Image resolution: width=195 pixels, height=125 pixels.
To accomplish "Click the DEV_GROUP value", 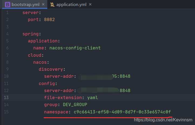I will click(x=75, y=105).
